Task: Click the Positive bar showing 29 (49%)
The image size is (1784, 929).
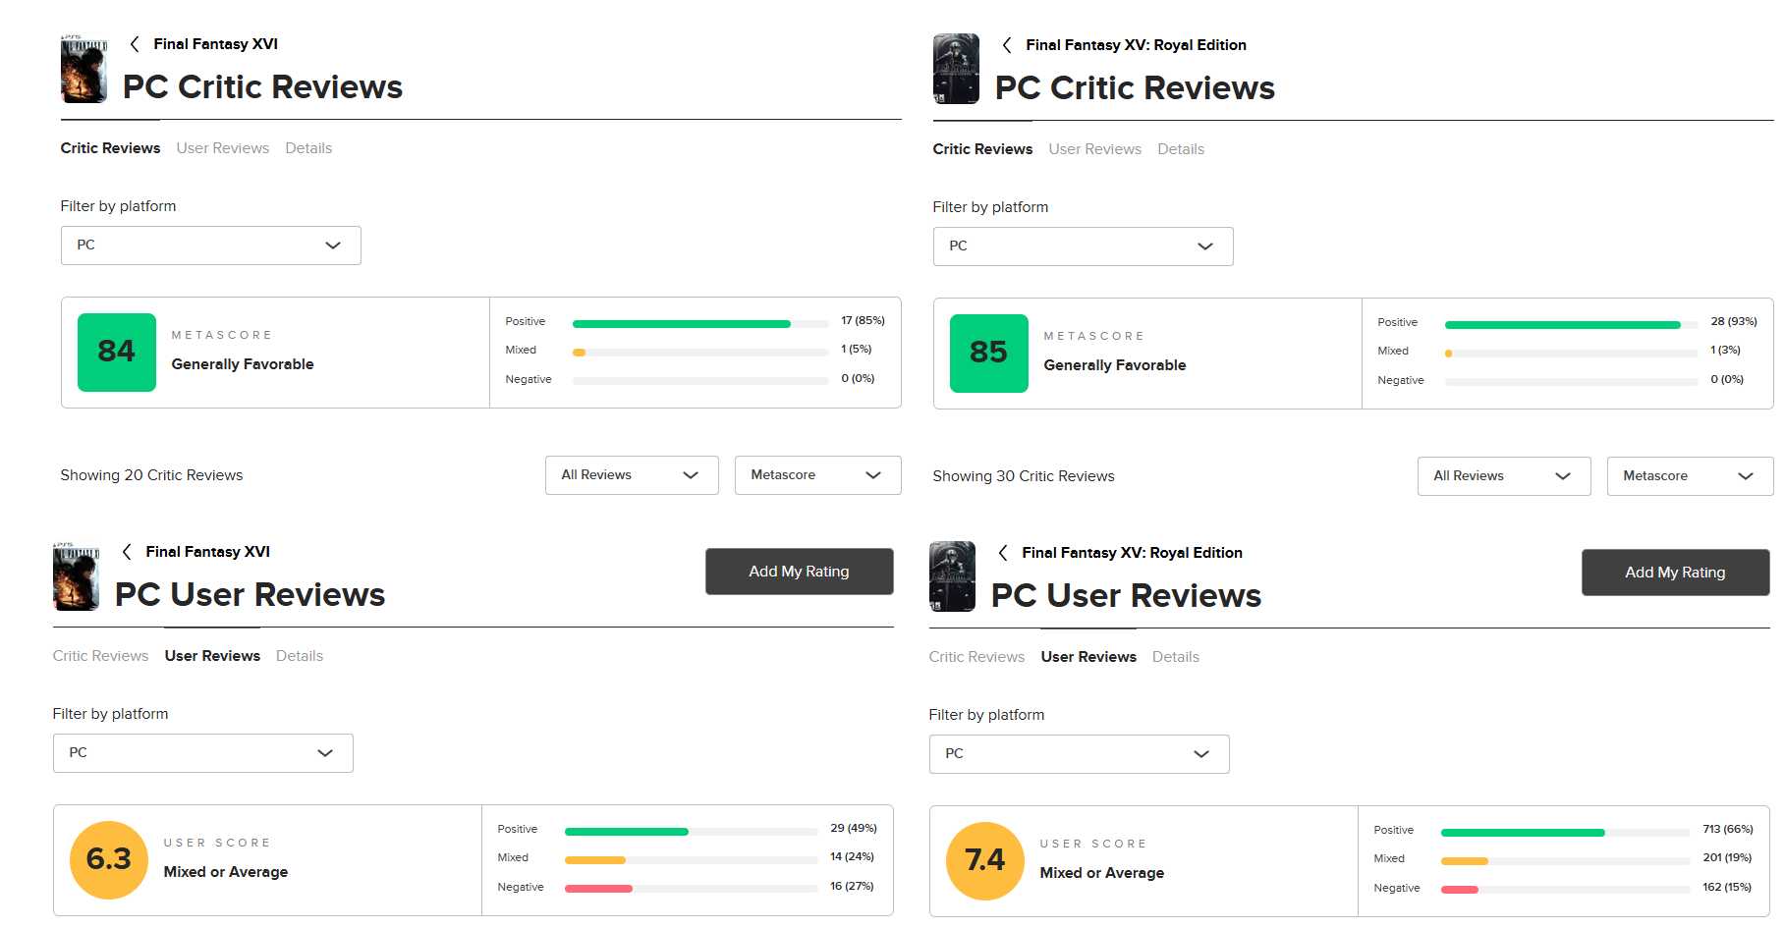Action: pyautogui.click(x=692, y=831)
